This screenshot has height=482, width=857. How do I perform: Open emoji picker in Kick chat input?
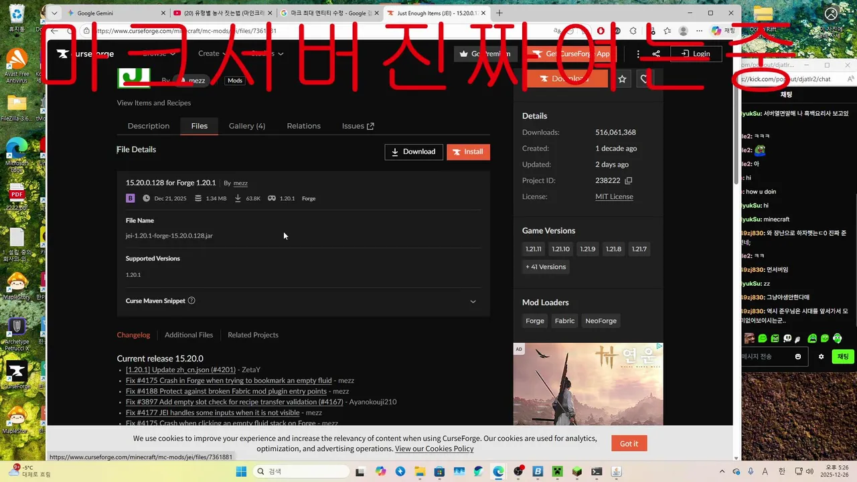[x=798, y=357]
